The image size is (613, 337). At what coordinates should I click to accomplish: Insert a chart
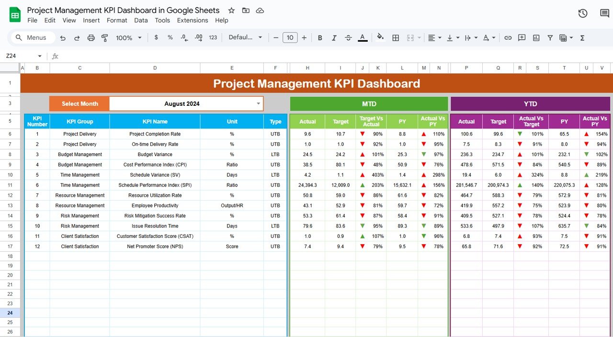[536, 38]
